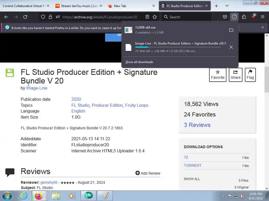Open a new tab with plus button
This screenshot has width=269, height=201.
216,6
